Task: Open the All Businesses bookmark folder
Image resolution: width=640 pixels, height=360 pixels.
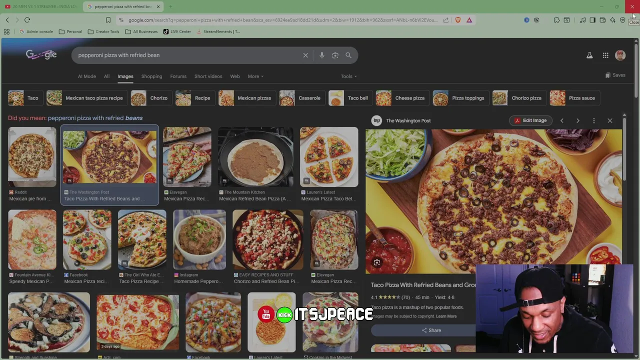Action: point(141,31)
